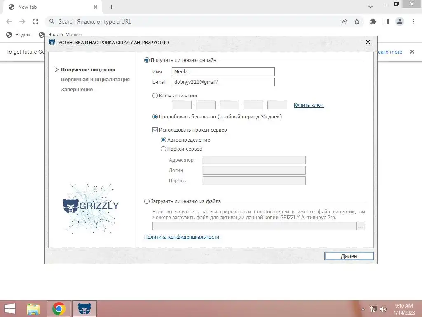Image resolution: width=422 pixels, height=317 pixels.
Task: Open clock showing 9:10 AM
Action: [404, 309]
